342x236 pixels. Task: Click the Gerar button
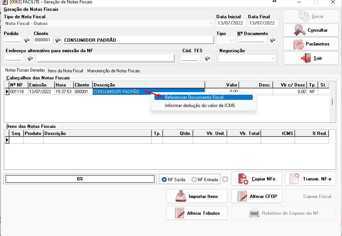click(x=311, y=16)
